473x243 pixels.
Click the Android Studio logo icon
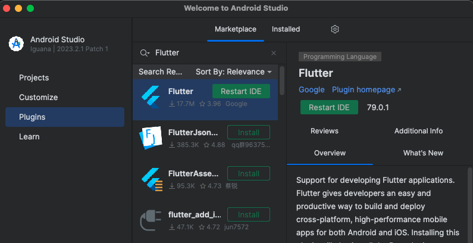16,43
